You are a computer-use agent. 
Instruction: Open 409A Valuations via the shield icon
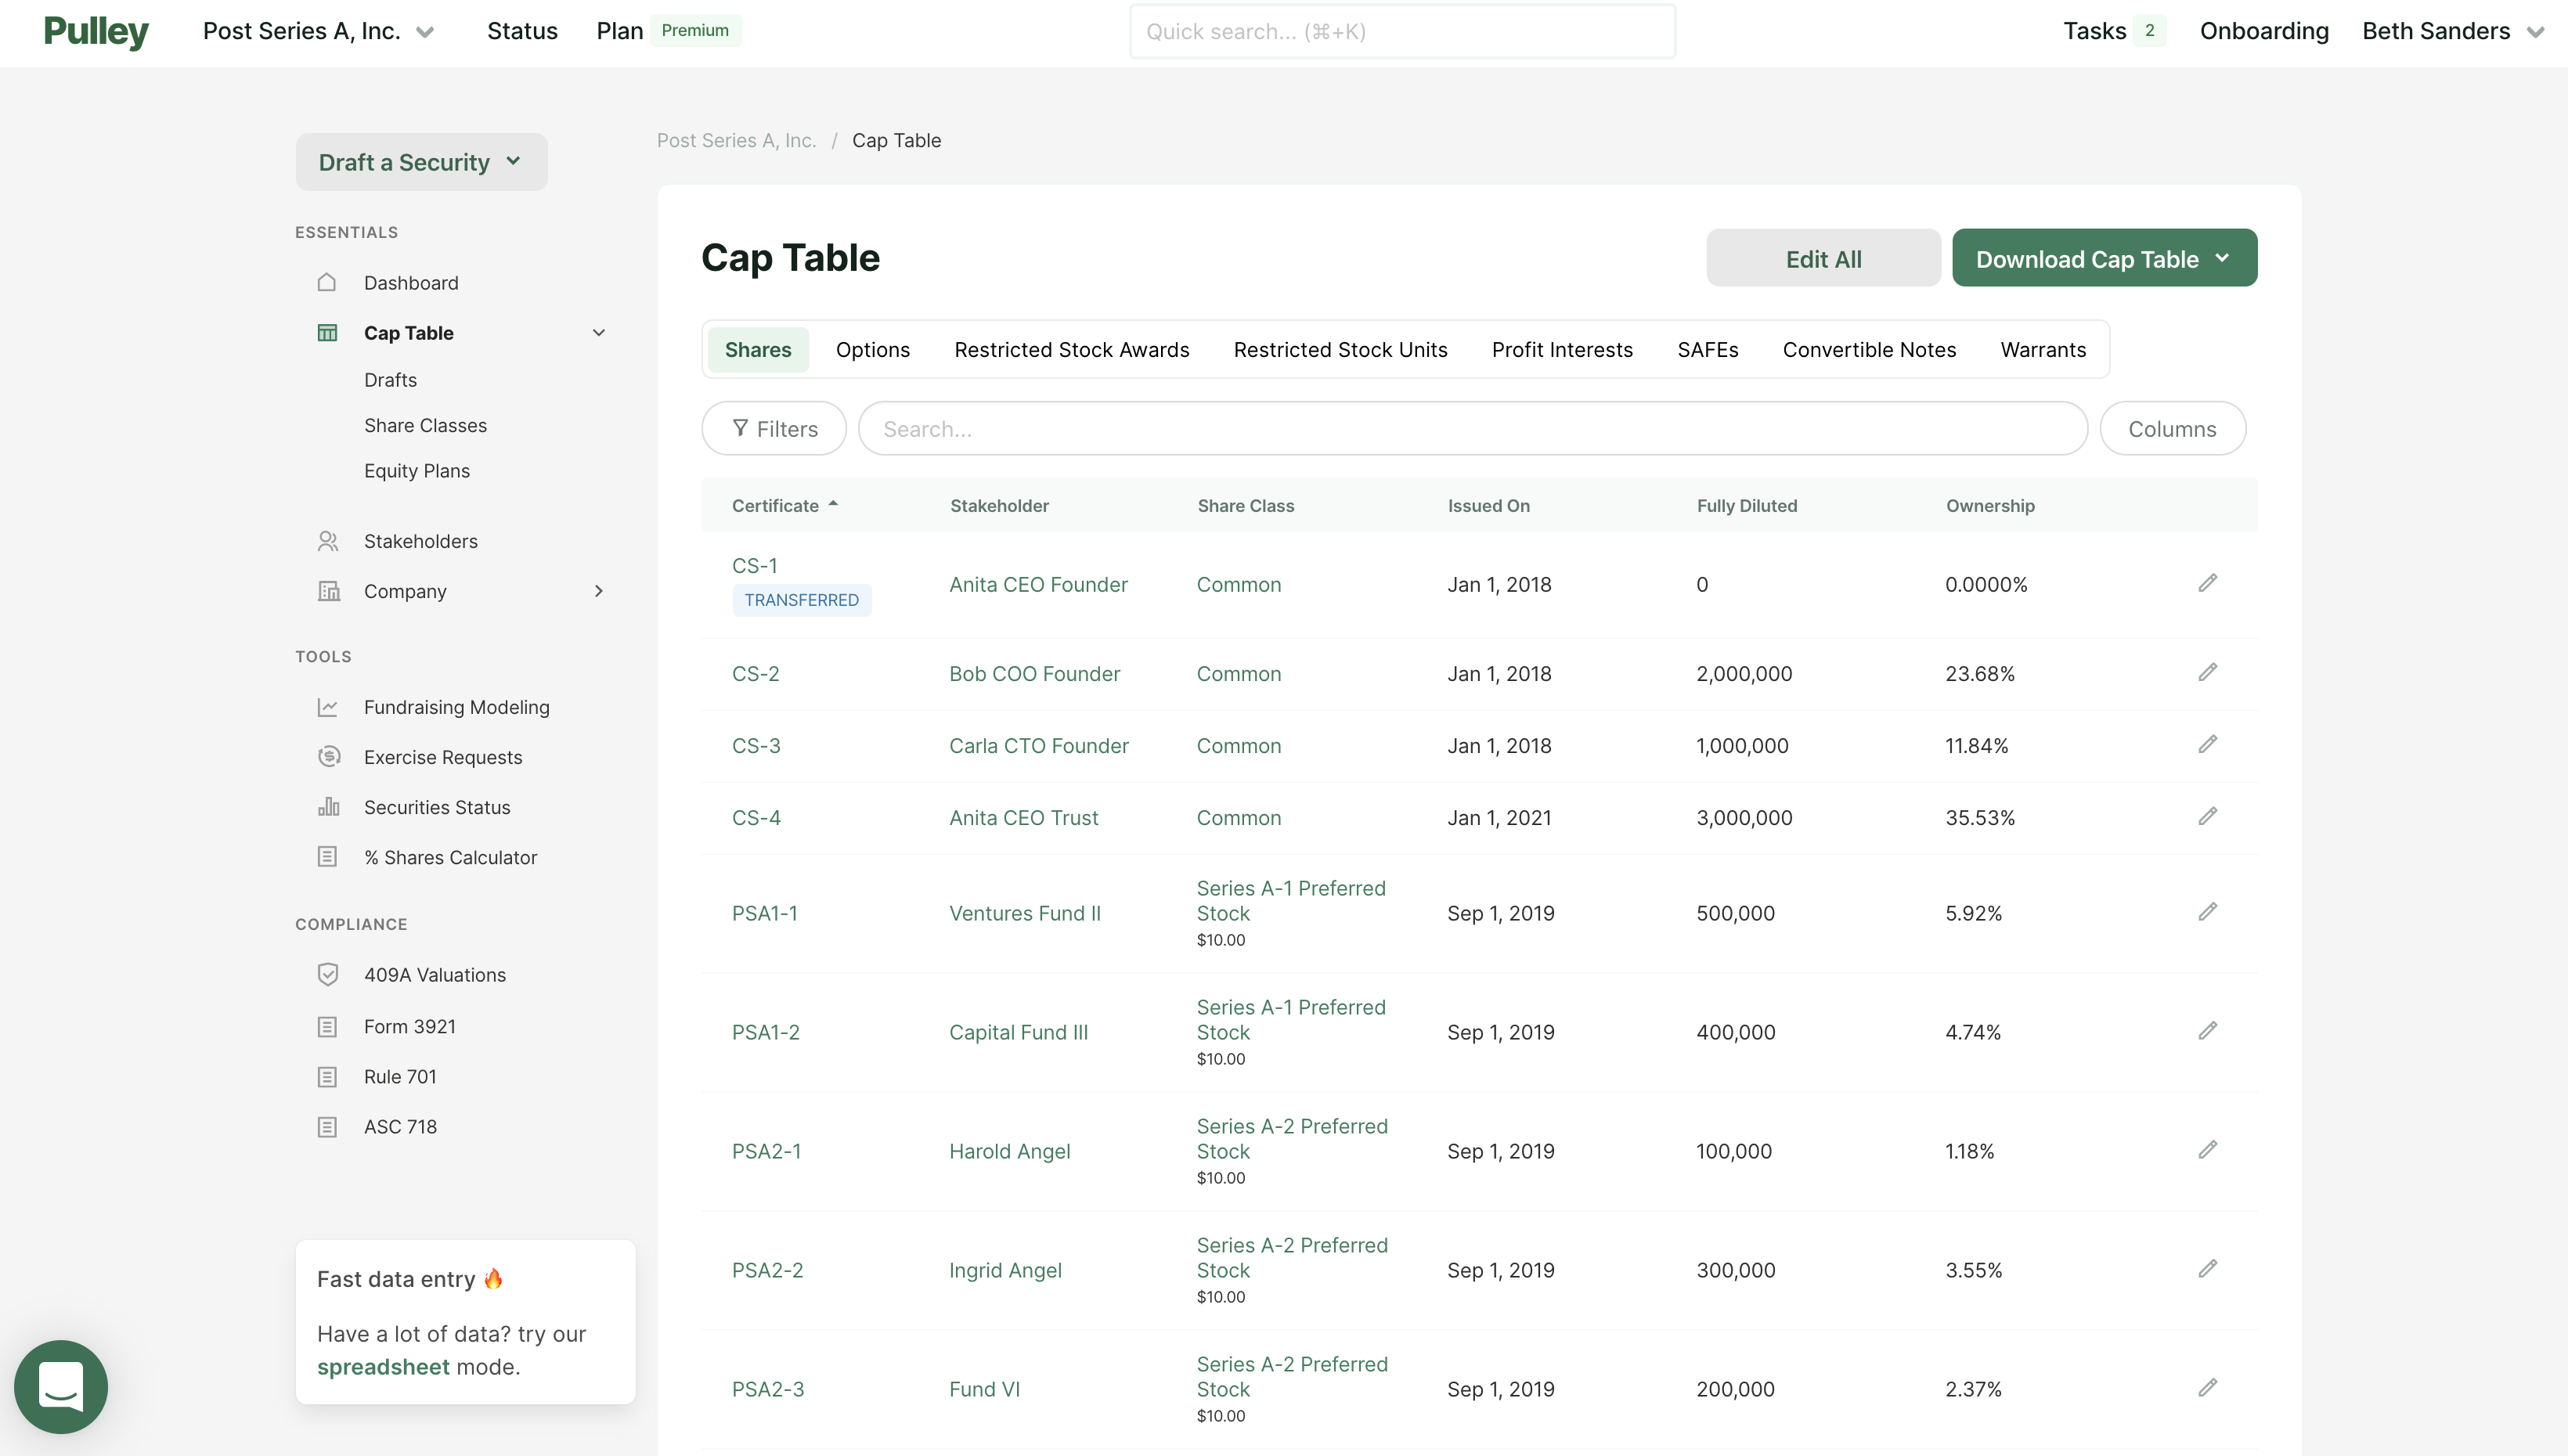click(328, 974)
